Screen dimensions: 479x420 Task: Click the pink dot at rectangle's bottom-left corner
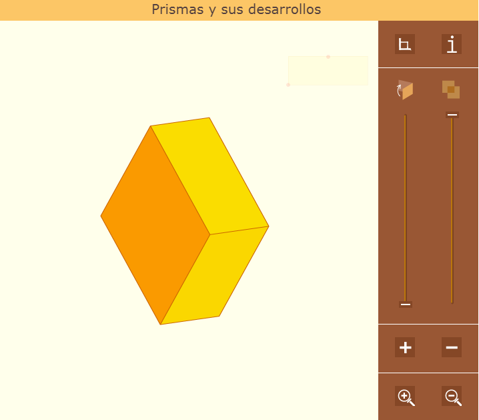[x=288, y=85]
